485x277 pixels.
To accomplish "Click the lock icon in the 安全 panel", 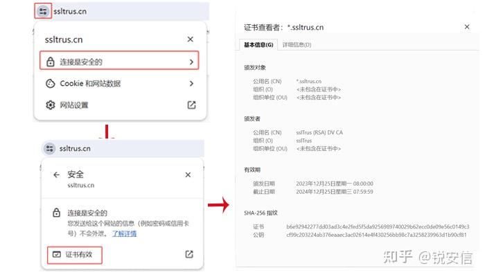I will point(56,213).
